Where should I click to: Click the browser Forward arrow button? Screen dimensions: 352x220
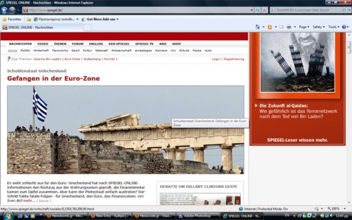[x=12, y=10]
